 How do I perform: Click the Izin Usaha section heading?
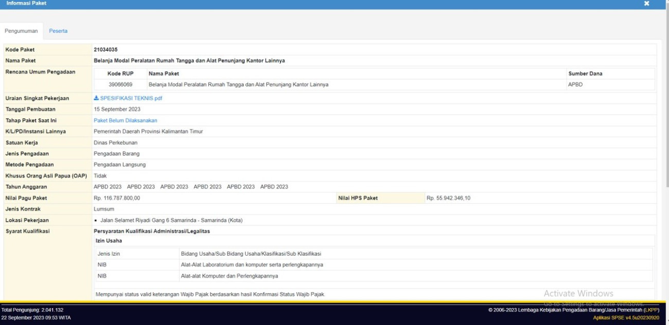pyautogui.click(x=109, y=240)
